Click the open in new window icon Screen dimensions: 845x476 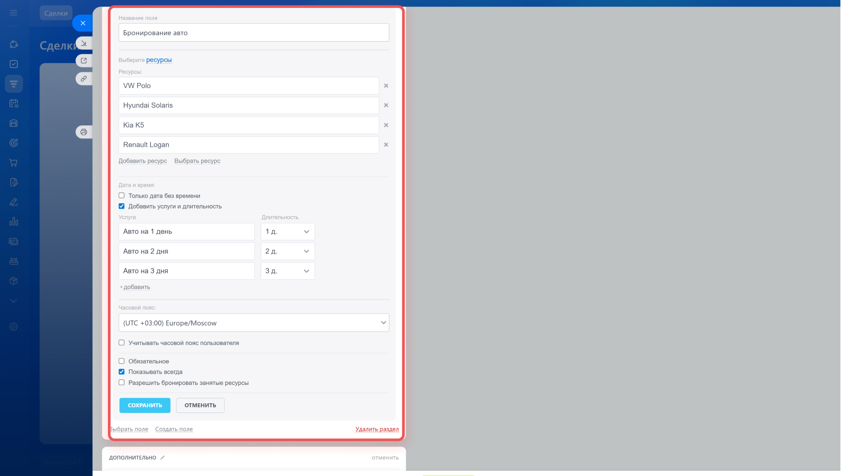point(84,60)
